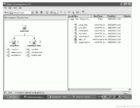Select cartaz.html in Local Files
This screenshot has width=140, height=108.
pyautogui.click(x=83, y=25)
